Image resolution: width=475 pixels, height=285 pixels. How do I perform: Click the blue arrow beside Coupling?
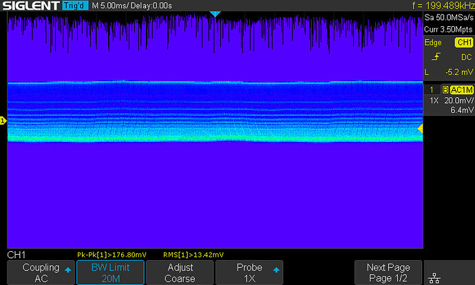[x=68, y=270]
